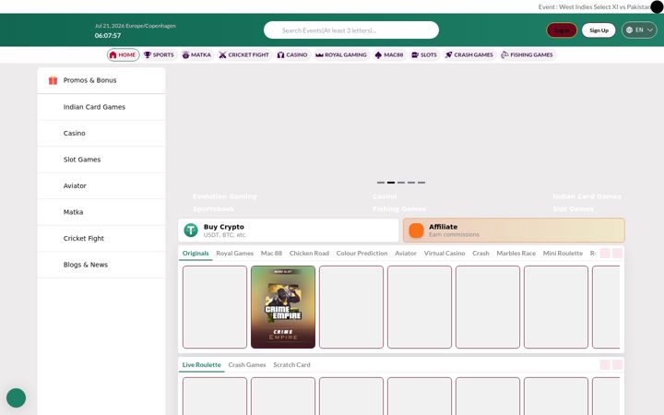Click the orange Affiliate icon
The width and height of the screenshot is (664, 415).
click(x=416, y=231)
